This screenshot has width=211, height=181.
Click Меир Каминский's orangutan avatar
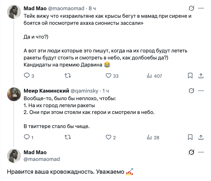tap(14, 94)
